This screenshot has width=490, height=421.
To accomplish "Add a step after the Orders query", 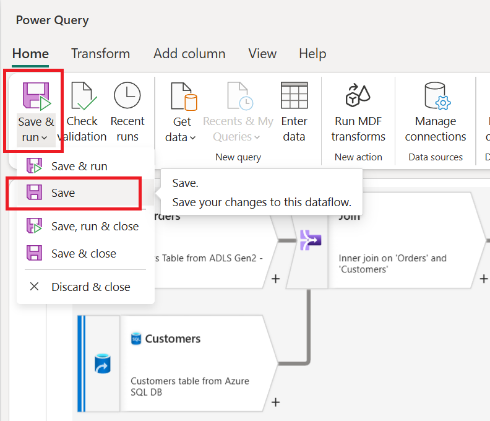I will pyautogui.click(x=275, y=279).
